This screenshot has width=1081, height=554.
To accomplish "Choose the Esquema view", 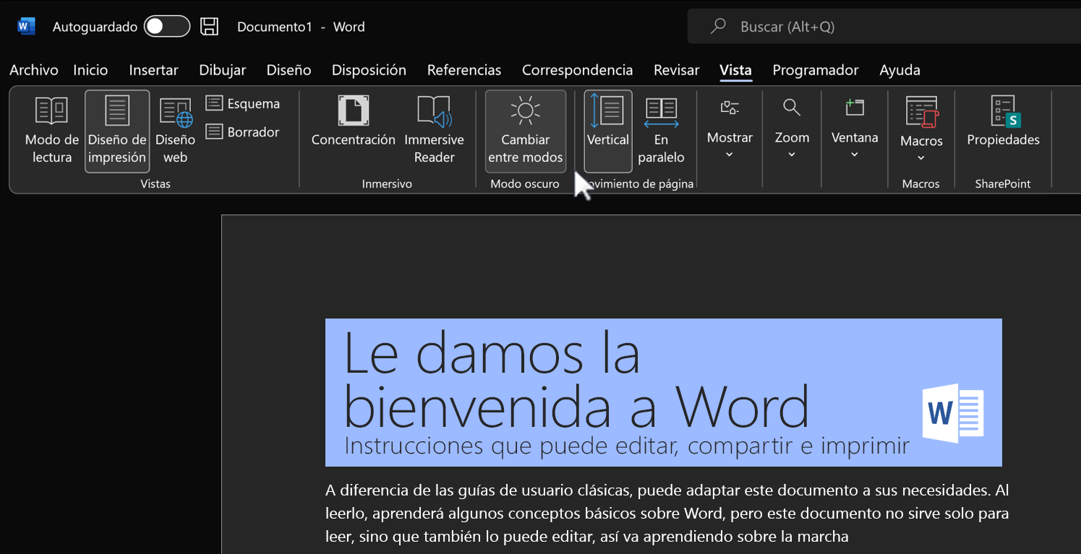I will click(243, 103).
